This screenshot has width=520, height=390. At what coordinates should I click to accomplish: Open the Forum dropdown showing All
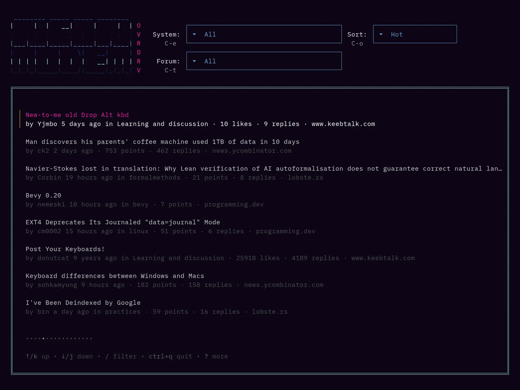pyautogui.click(x=264, y=61)
